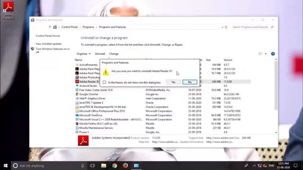Click the Microsoft OneDrive cloud icon
The image size is (303, 170).
coord(77,115)
